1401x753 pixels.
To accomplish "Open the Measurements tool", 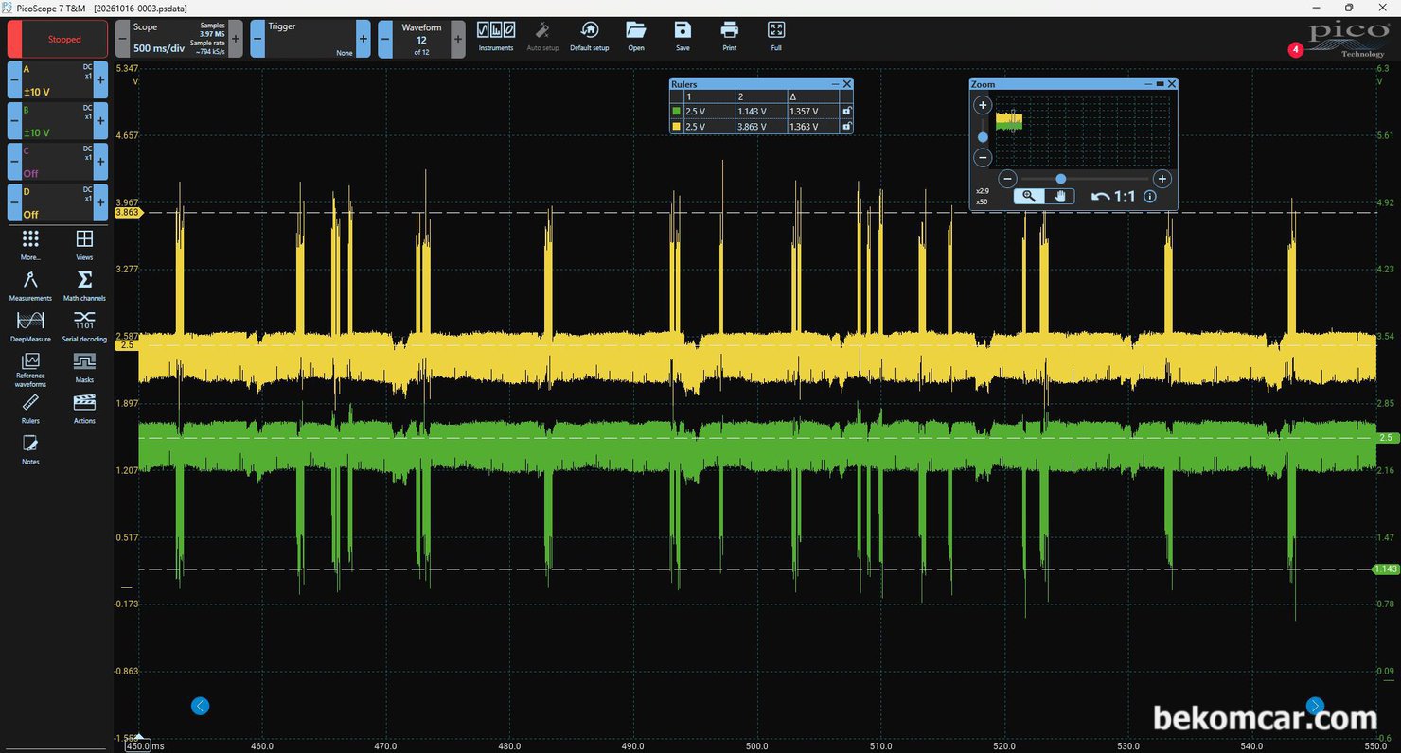I will point(30,285).
